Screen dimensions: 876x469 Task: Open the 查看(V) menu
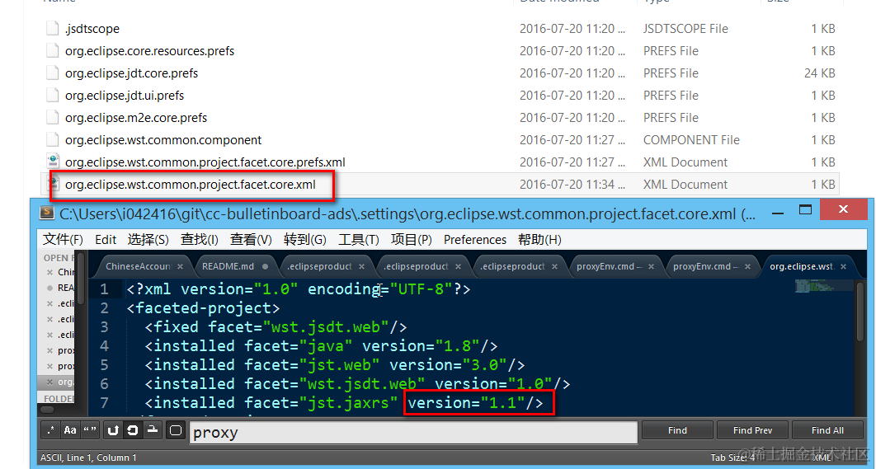coord(251,240)
